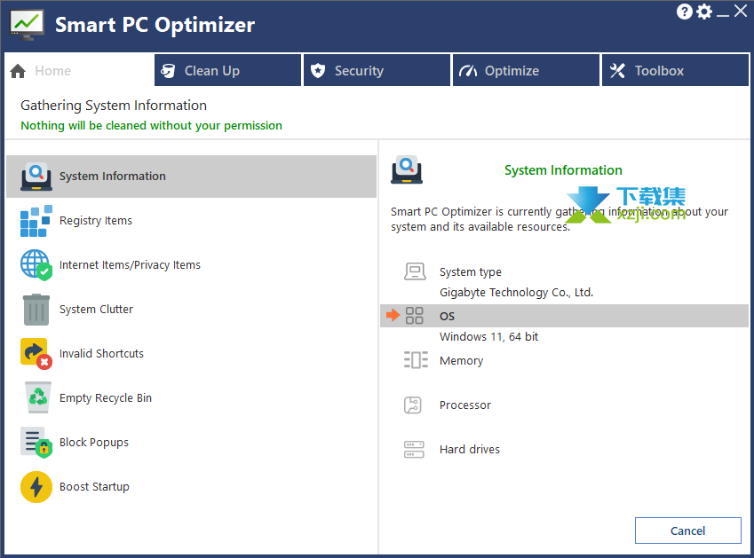Click the green System Information panel title
The height and width of the screenshot is (558, 754).
(563, 170)
